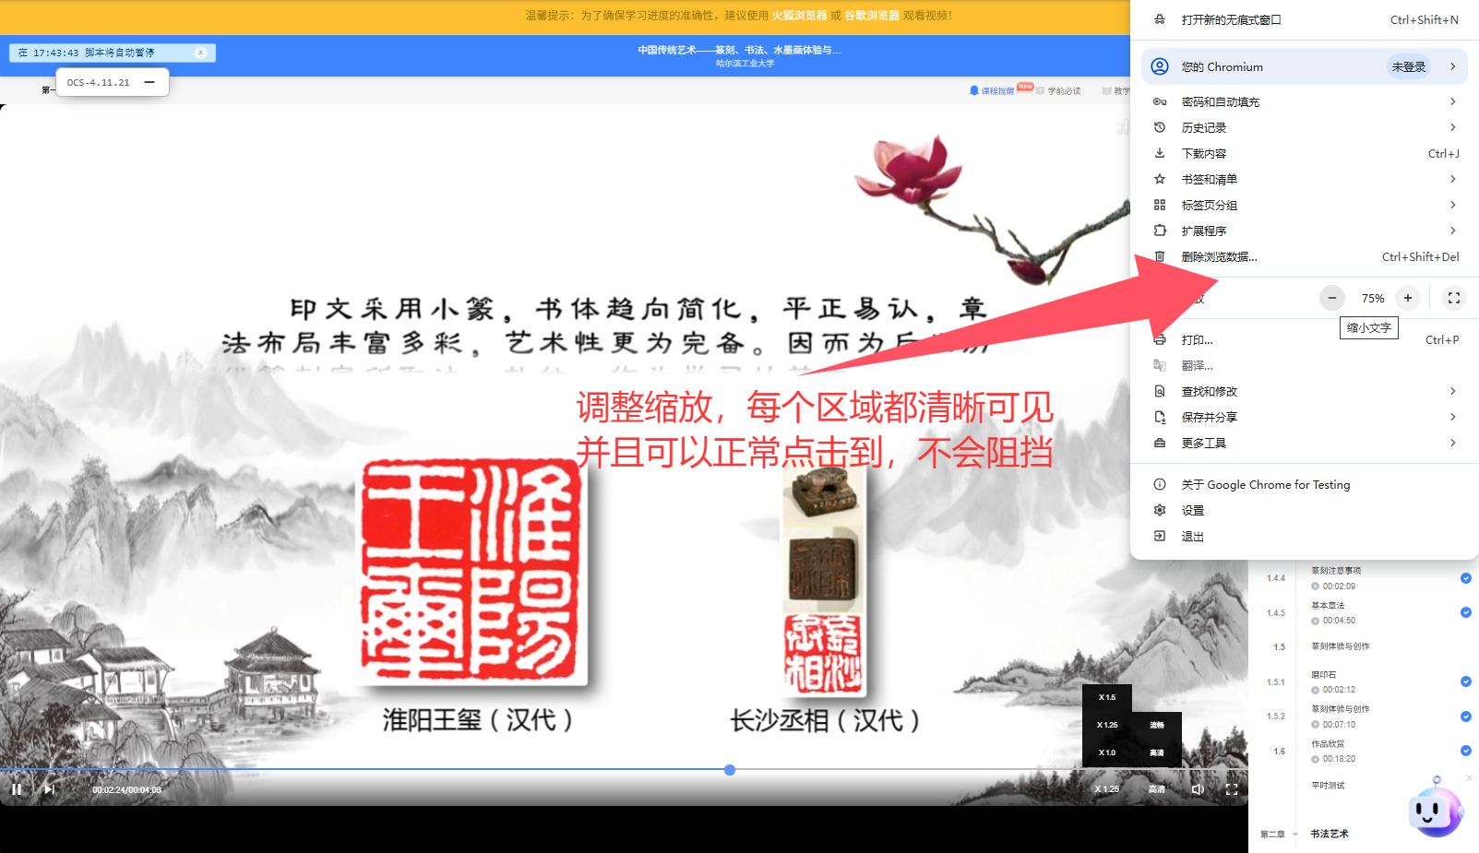The height and width of the screenshot is (853, 1479).
Task: Open the robot assistant mascot
Action: click(1434, 811)
